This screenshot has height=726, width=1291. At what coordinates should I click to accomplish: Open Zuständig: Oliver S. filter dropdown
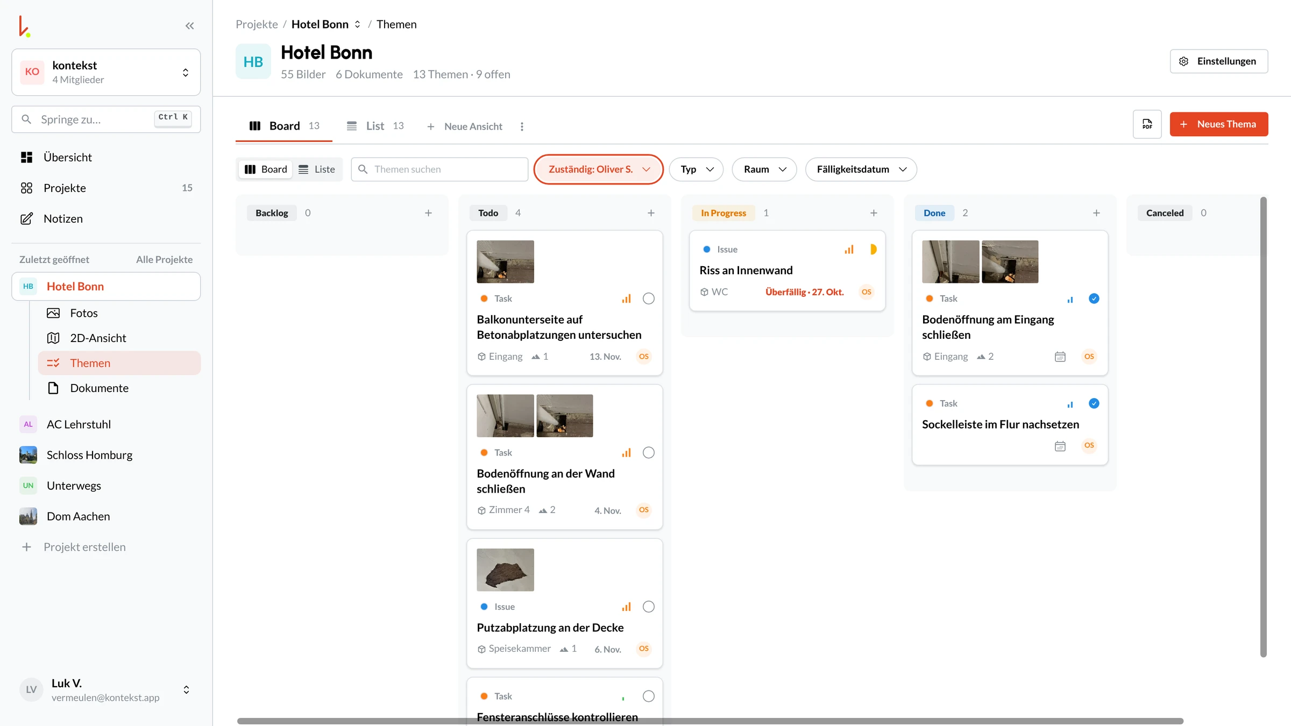point(598,169)
